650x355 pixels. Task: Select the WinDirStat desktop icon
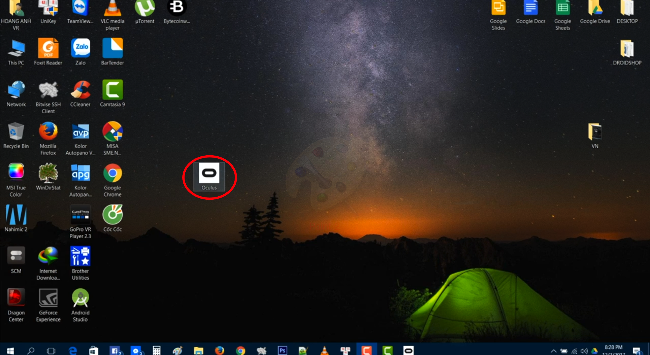pos(48,177)
